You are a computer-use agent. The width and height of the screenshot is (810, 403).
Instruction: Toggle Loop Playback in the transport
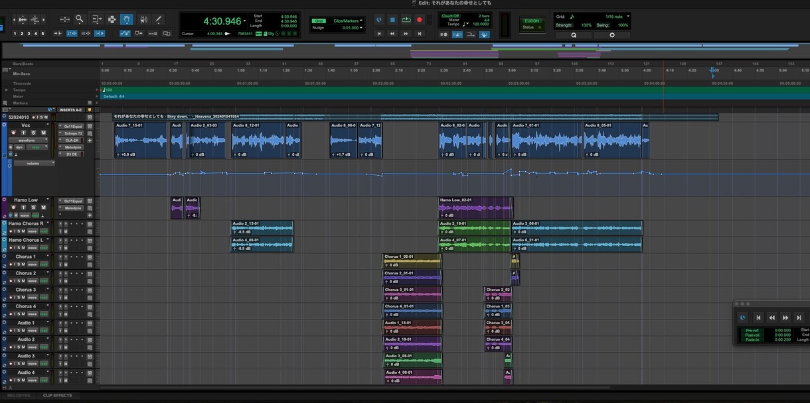tap(406, 20)
